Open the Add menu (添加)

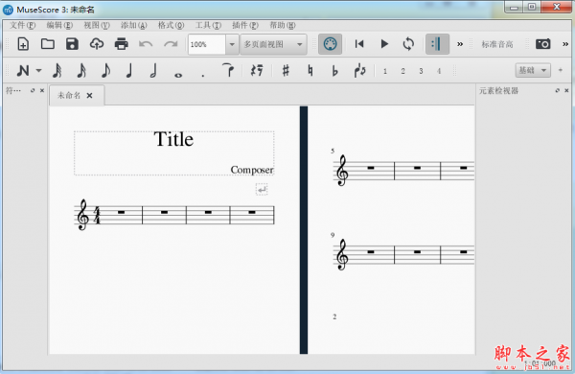[x=133, y=25]
